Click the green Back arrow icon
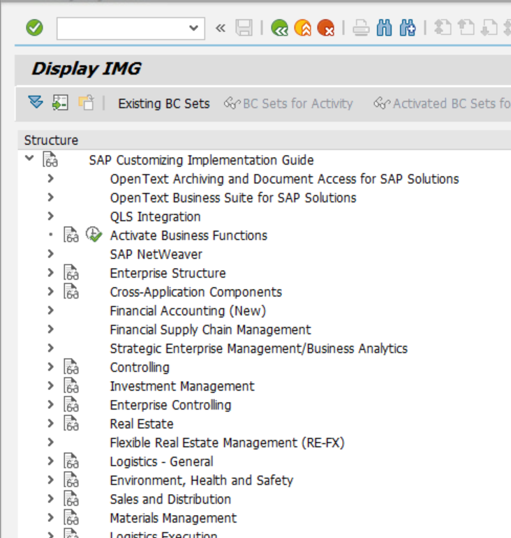Viewport: 511px width, 538px height. pos(280,28)
